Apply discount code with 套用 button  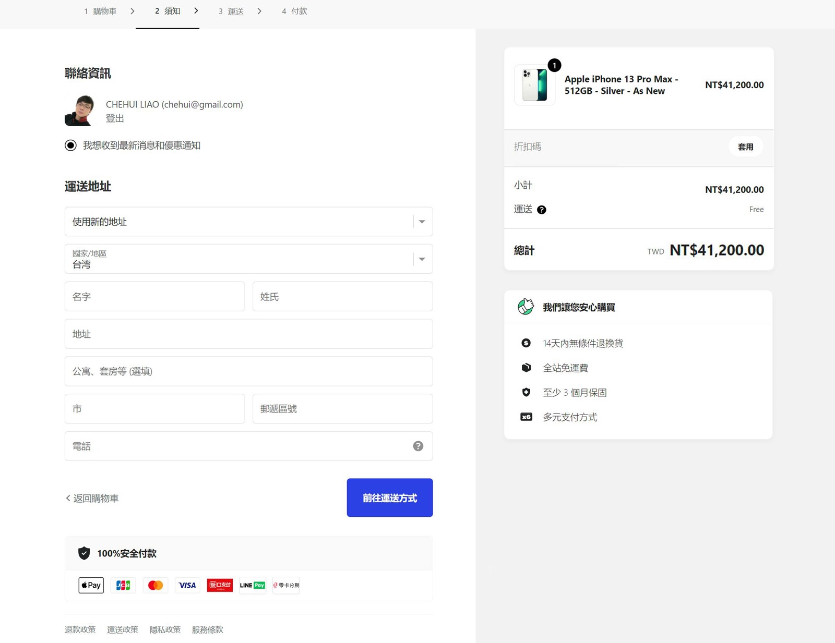[x=745, y=147]
